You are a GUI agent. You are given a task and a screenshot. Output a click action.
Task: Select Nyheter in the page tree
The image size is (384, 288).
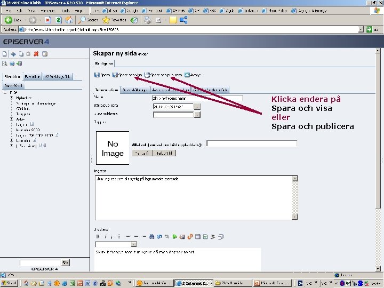click(x=24, y=98)
